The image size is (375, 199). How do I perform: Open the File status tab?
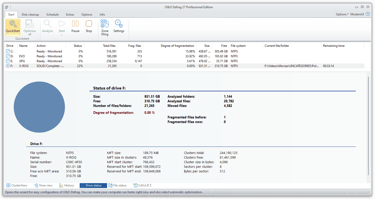tap(118, 185)
